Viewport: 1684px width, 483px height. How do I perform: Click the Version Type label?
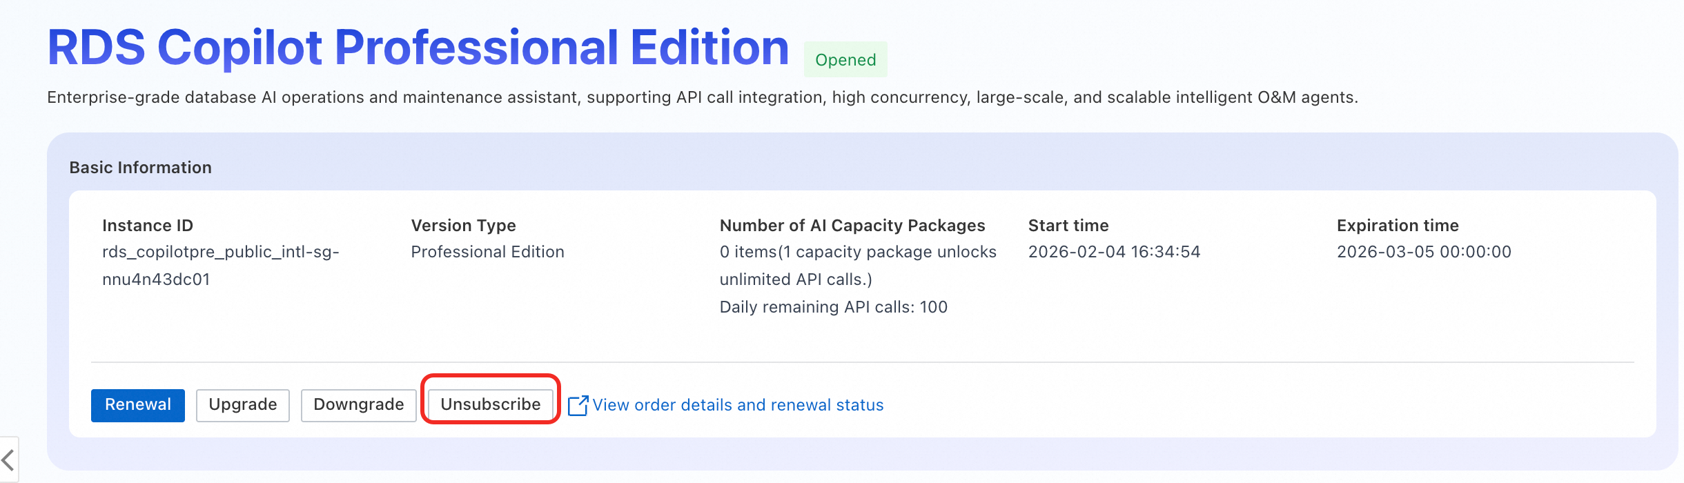[x=463, y=226]
